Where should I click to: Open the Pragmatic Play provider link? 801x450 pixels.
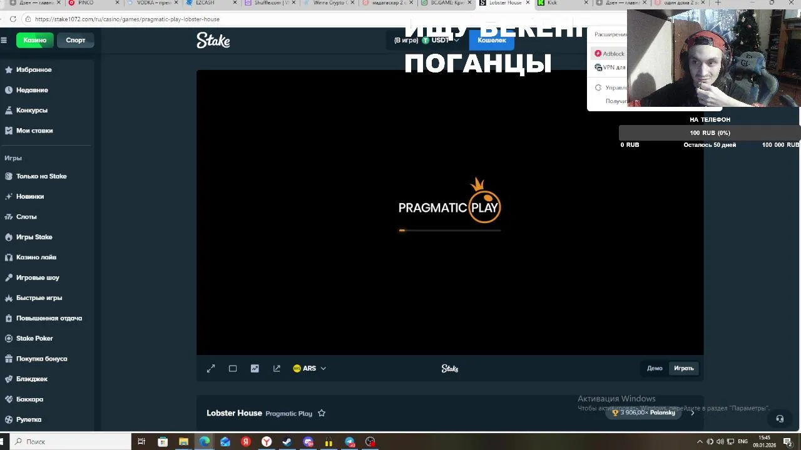288,414
